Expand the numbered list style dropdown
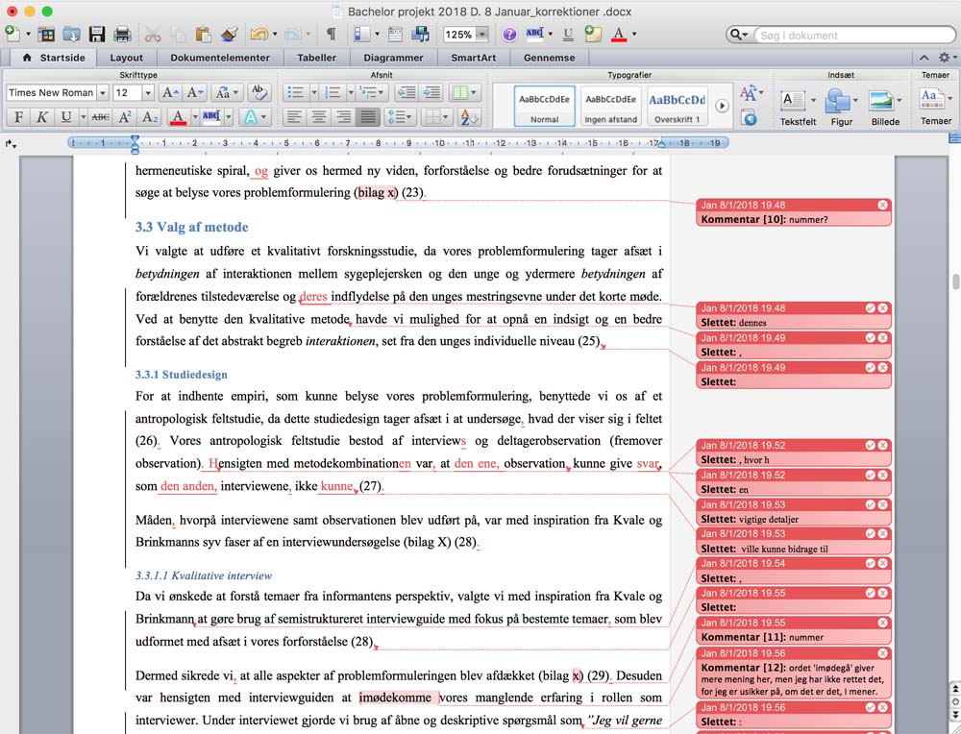 [351, 92]
